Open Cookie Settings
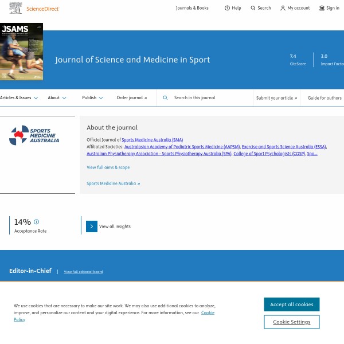This screenshot has width=344, height=344. pyautogui.click(x=291, y=322)
